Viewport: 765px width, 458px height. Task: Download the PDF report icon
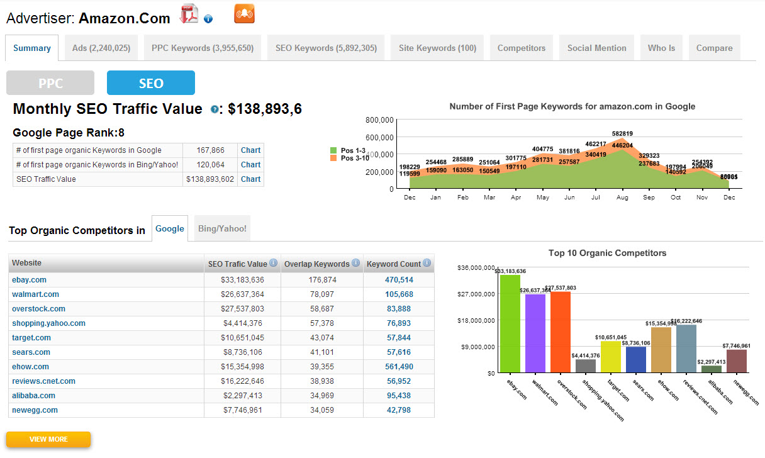(x=188, y=14)
